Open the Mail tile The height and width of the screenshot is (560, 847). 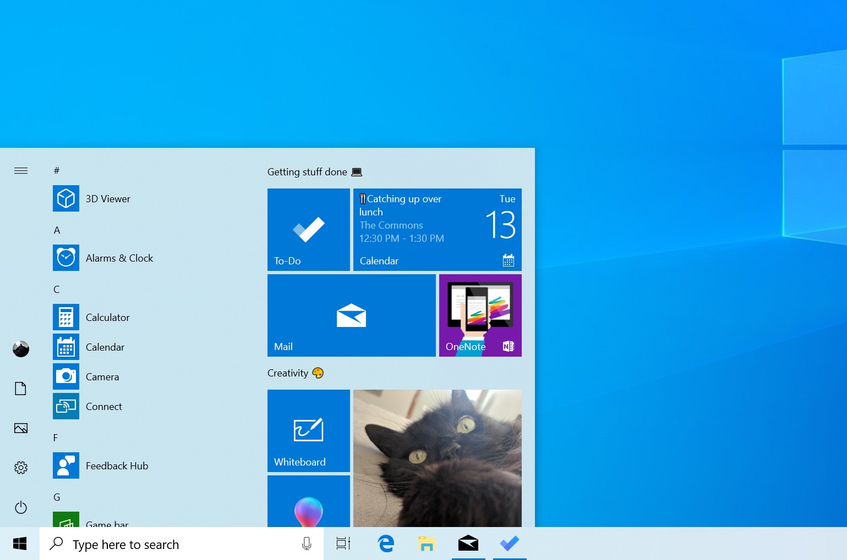[x=351, y=315]
